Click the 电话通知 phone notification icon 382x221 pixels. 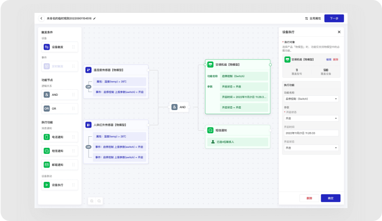tap(47, 137)
